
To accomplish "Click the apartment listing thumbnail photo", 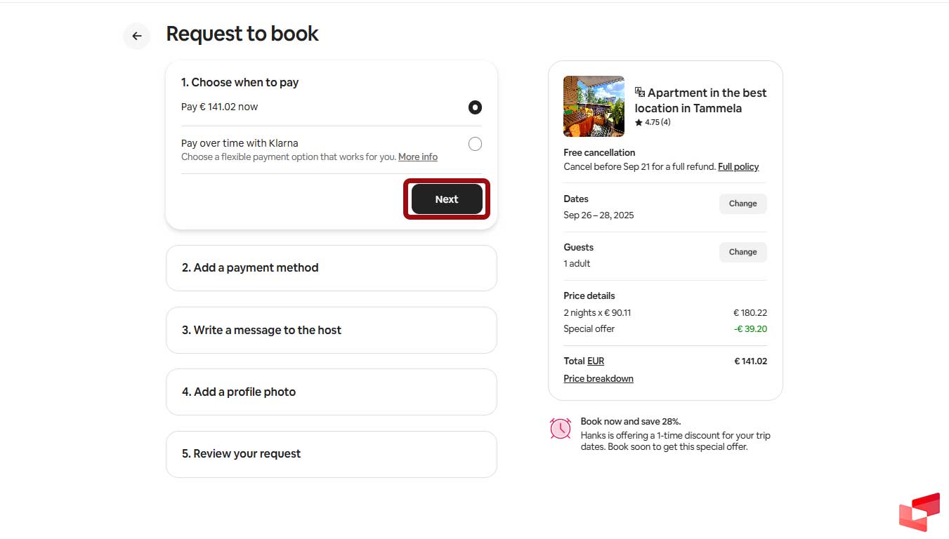I will (593, 106).
